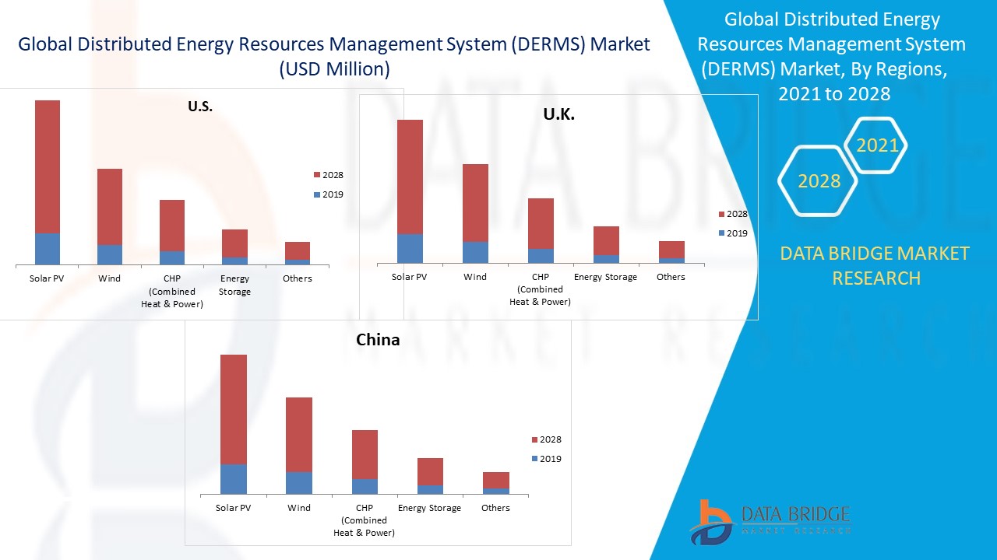The image size is (997, 560).
Task: Select the Energy Storage bar in U.K. chart
Action: coord(605,245)
